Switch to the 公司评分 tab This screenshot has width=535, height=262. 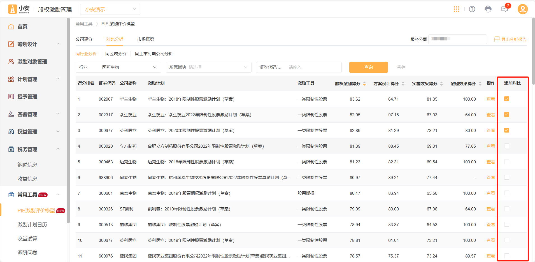pos(84,39)
